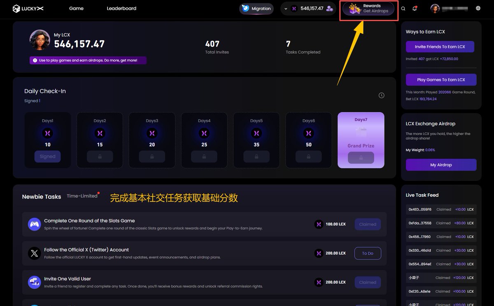Click the Invite User task coin icon

(319, 282)
